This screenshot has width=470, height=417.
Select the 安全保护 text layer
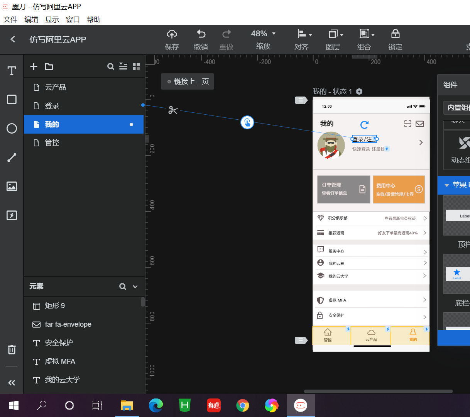tap(84, 343)
